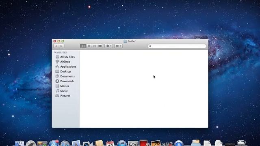Open the App Store from Dock
The image size is (260, 146).
[53, 143]
